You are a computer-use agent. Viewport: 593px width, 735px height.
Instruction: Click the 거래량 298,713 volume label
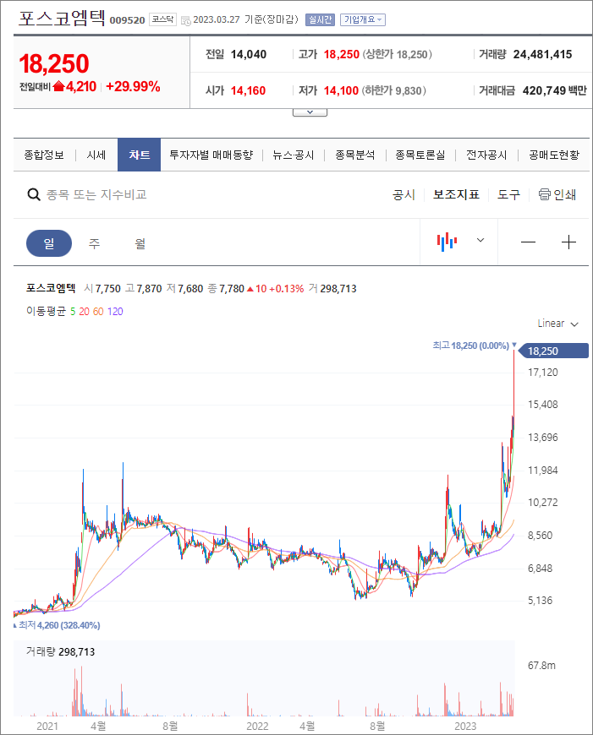[60, 651]
